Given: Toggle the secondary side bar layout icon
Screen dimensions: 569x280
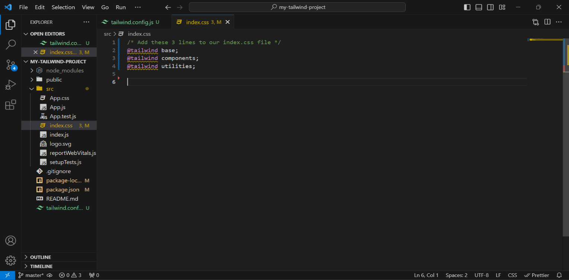Looking at the screenshot, I should pos(491,7).
